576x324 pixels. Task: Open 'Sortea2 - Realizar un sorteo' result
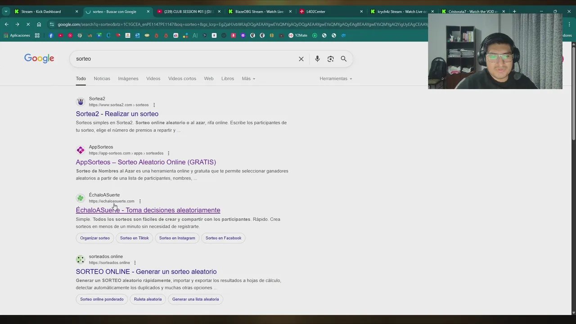click(x=117, y=114)
